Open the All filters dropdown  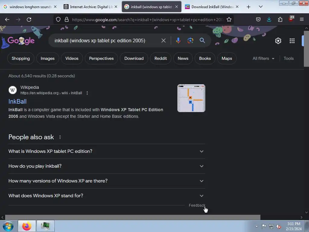coord(263,58)
